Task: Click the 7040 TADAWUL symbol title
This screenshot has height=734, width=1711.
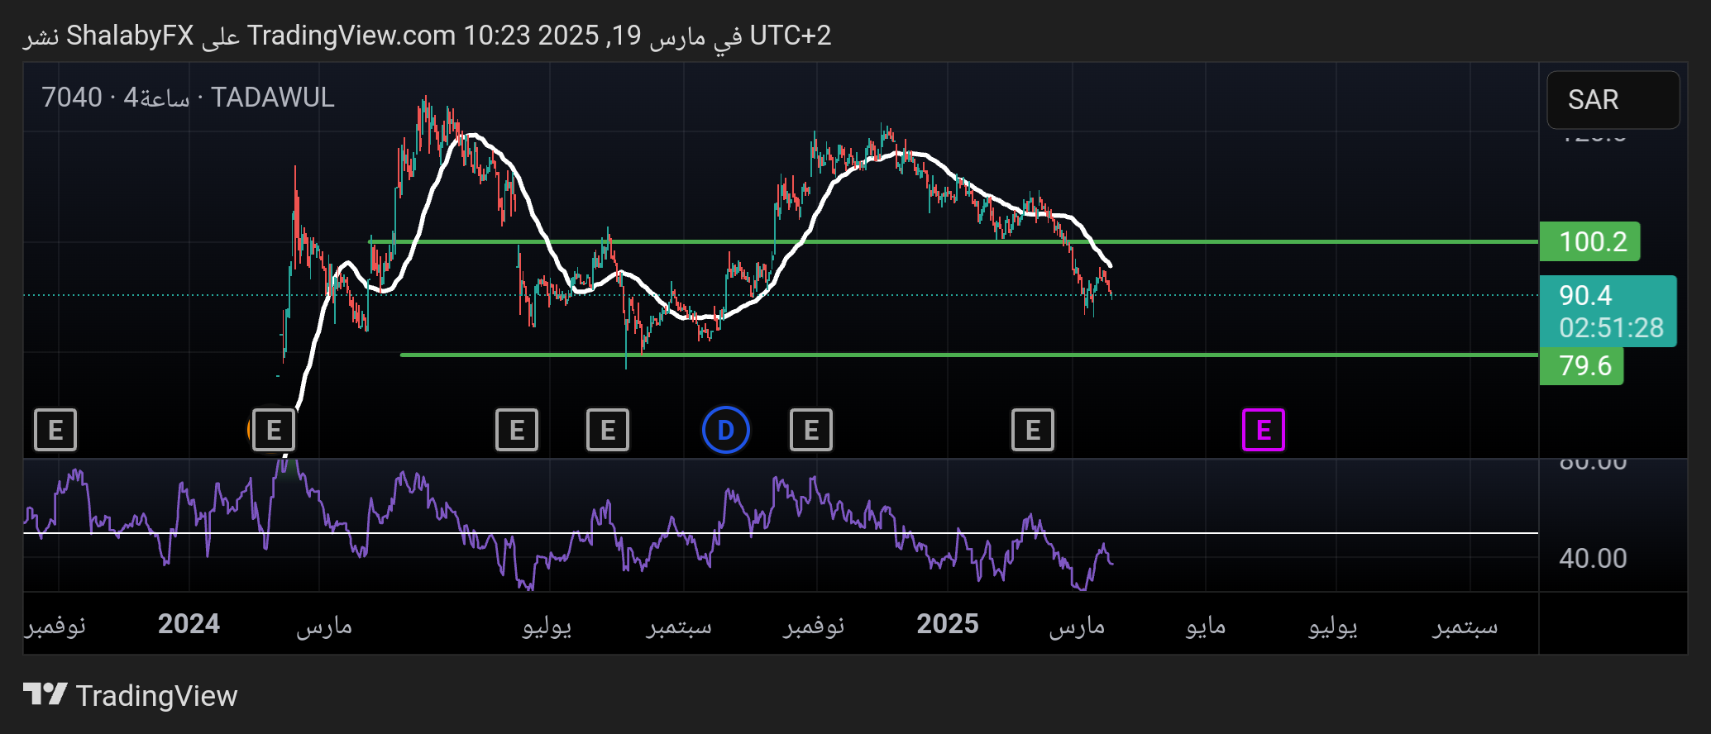Action: pyautogui.click(x=188, y=98)
